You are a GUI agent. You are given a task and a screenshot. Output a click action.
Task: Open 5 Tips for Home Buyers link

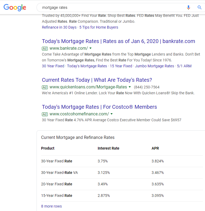pyautogui.click(x=99, y=27)
